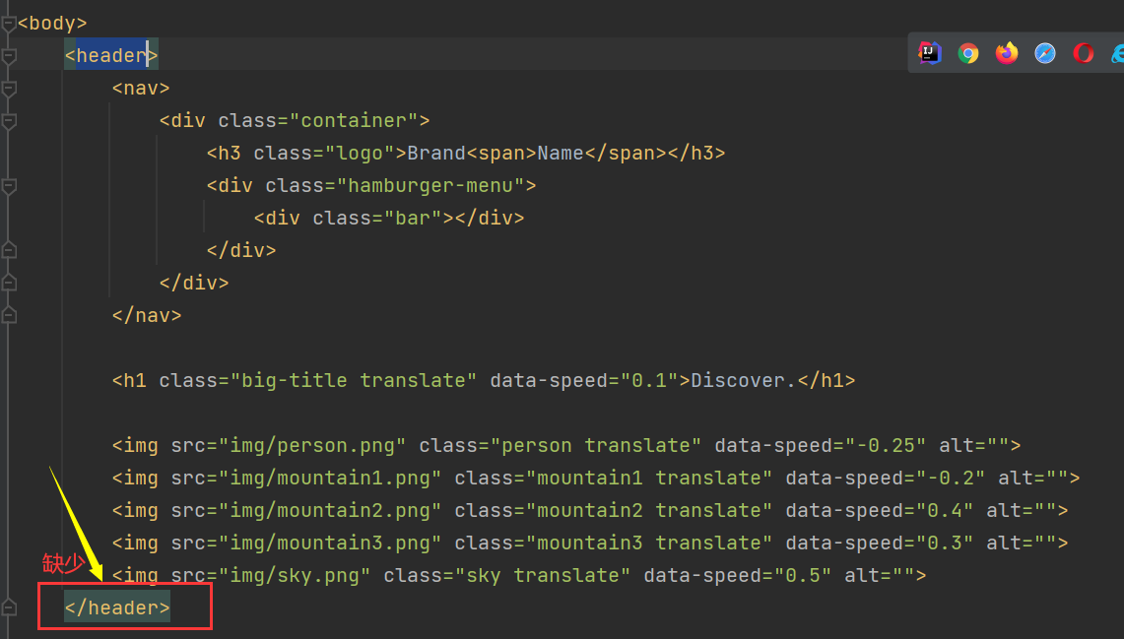
Task: Open the file preview in Safari
Action: pos(1044,53)
